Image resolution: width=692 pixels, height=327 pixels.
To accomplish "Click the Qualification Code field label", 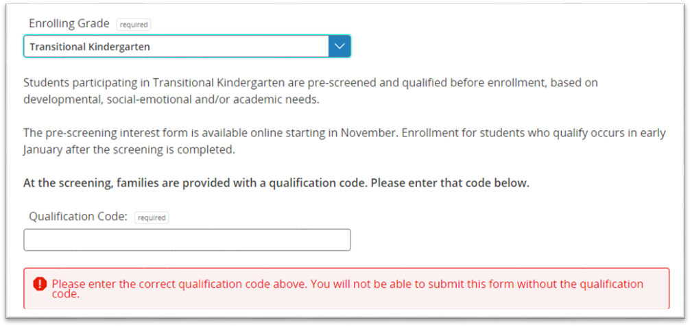I will 78,217.
